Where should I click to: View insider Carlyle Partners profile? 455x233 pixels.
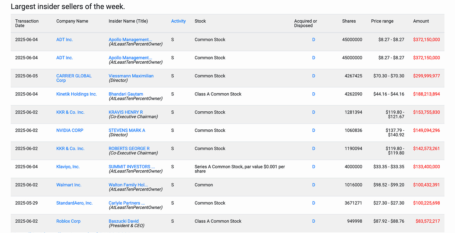[127, 203]
